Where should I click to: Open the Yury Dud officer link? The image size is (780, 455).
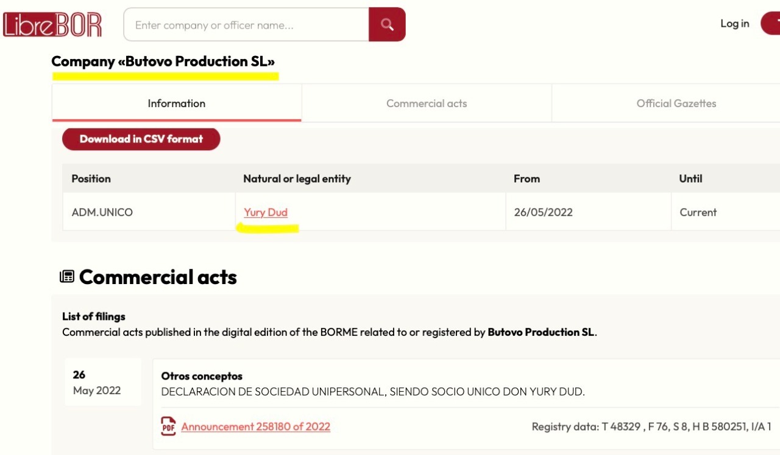click(266, 212)
